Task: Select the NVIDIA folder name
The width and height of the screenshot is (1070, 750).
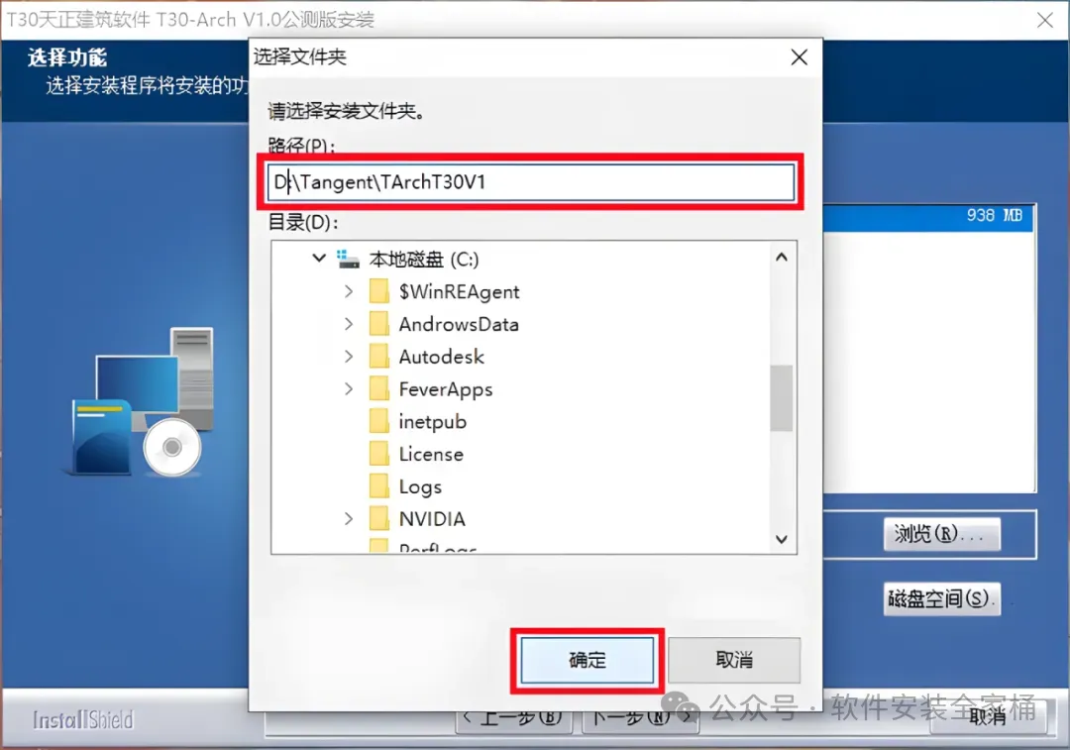Action: coord(432,519)
